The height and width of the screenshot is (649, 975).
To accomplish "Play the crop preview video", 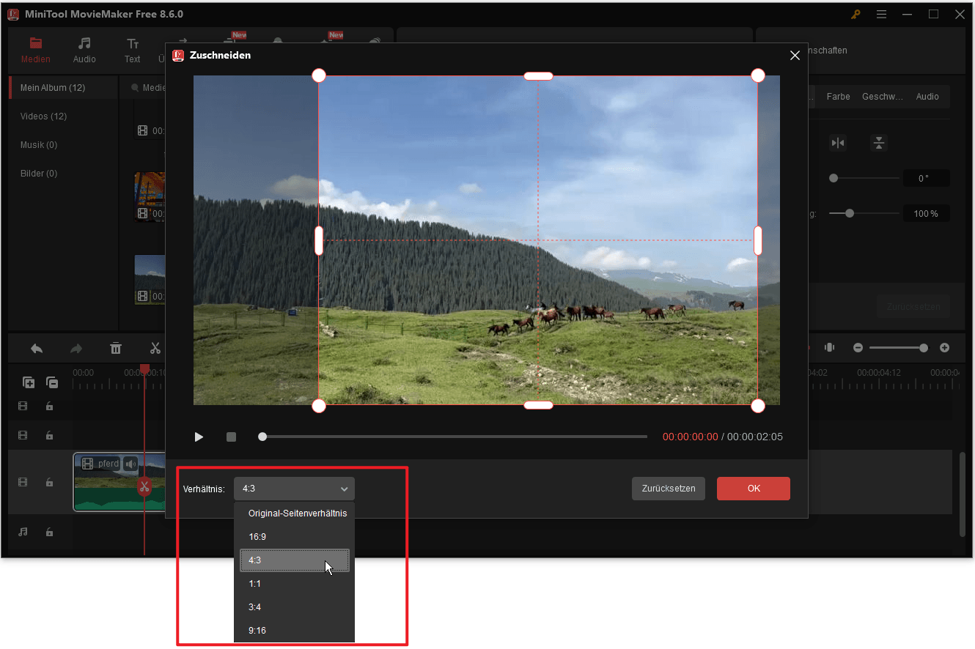I will click(199, 437).
